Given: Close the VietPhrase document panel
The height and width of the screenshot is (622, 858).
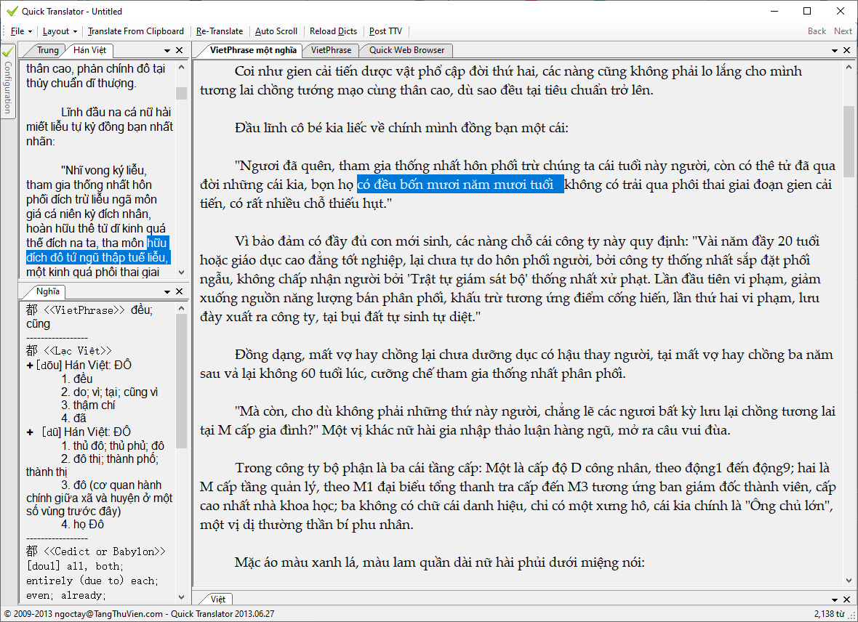Looking at the screenshot, I should click(846, 50).
